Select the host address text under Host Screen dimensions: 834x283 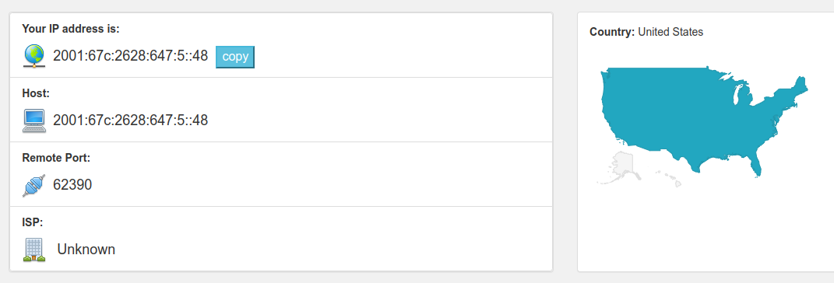[130, 121]
